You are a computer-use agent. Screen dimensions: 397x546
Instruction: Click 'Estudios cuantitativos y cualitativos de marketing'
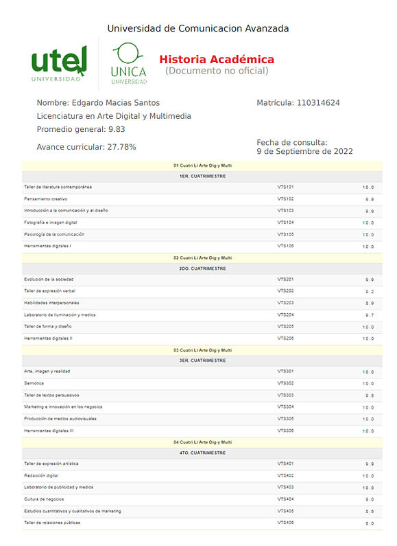point(73,511)
